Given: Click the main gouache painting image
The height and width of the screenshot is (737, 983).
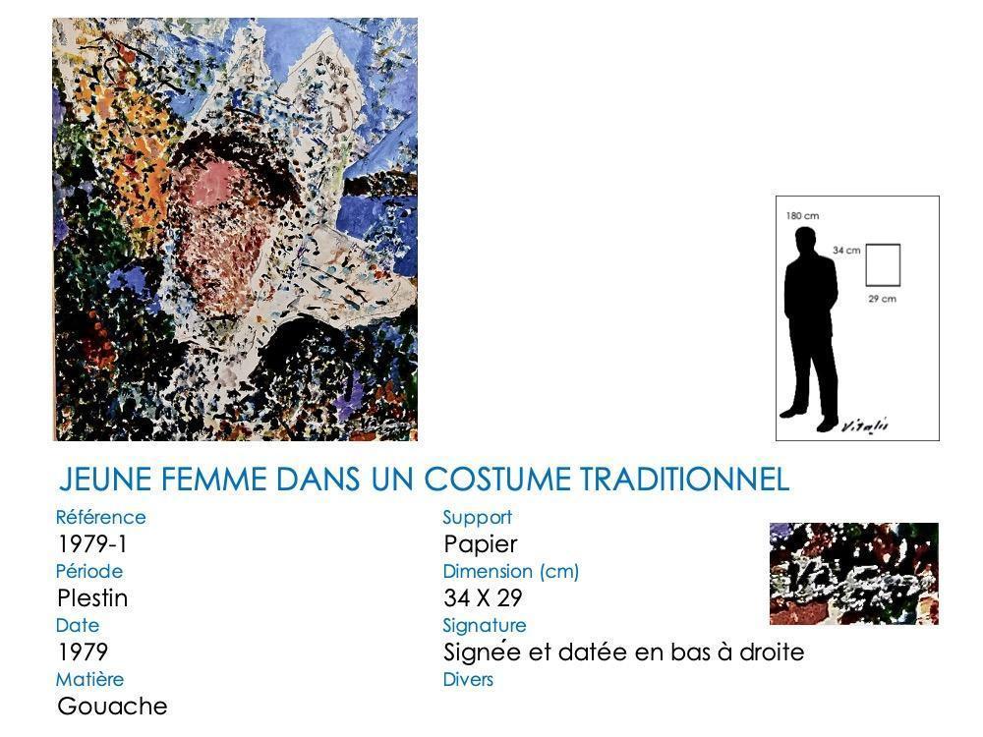Looking at the screenshot, I should coord(235,229).
